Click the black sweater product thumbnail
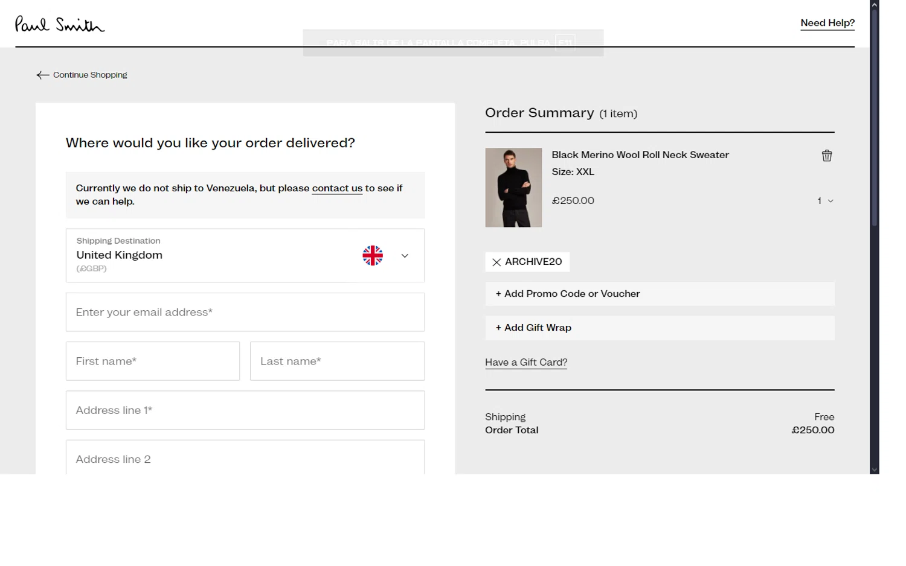The width and height of the screenshot is (906, 566). pos(513,188)
